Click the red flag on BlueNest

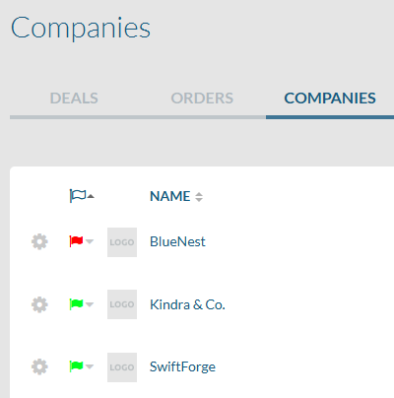tap(76, 241)
